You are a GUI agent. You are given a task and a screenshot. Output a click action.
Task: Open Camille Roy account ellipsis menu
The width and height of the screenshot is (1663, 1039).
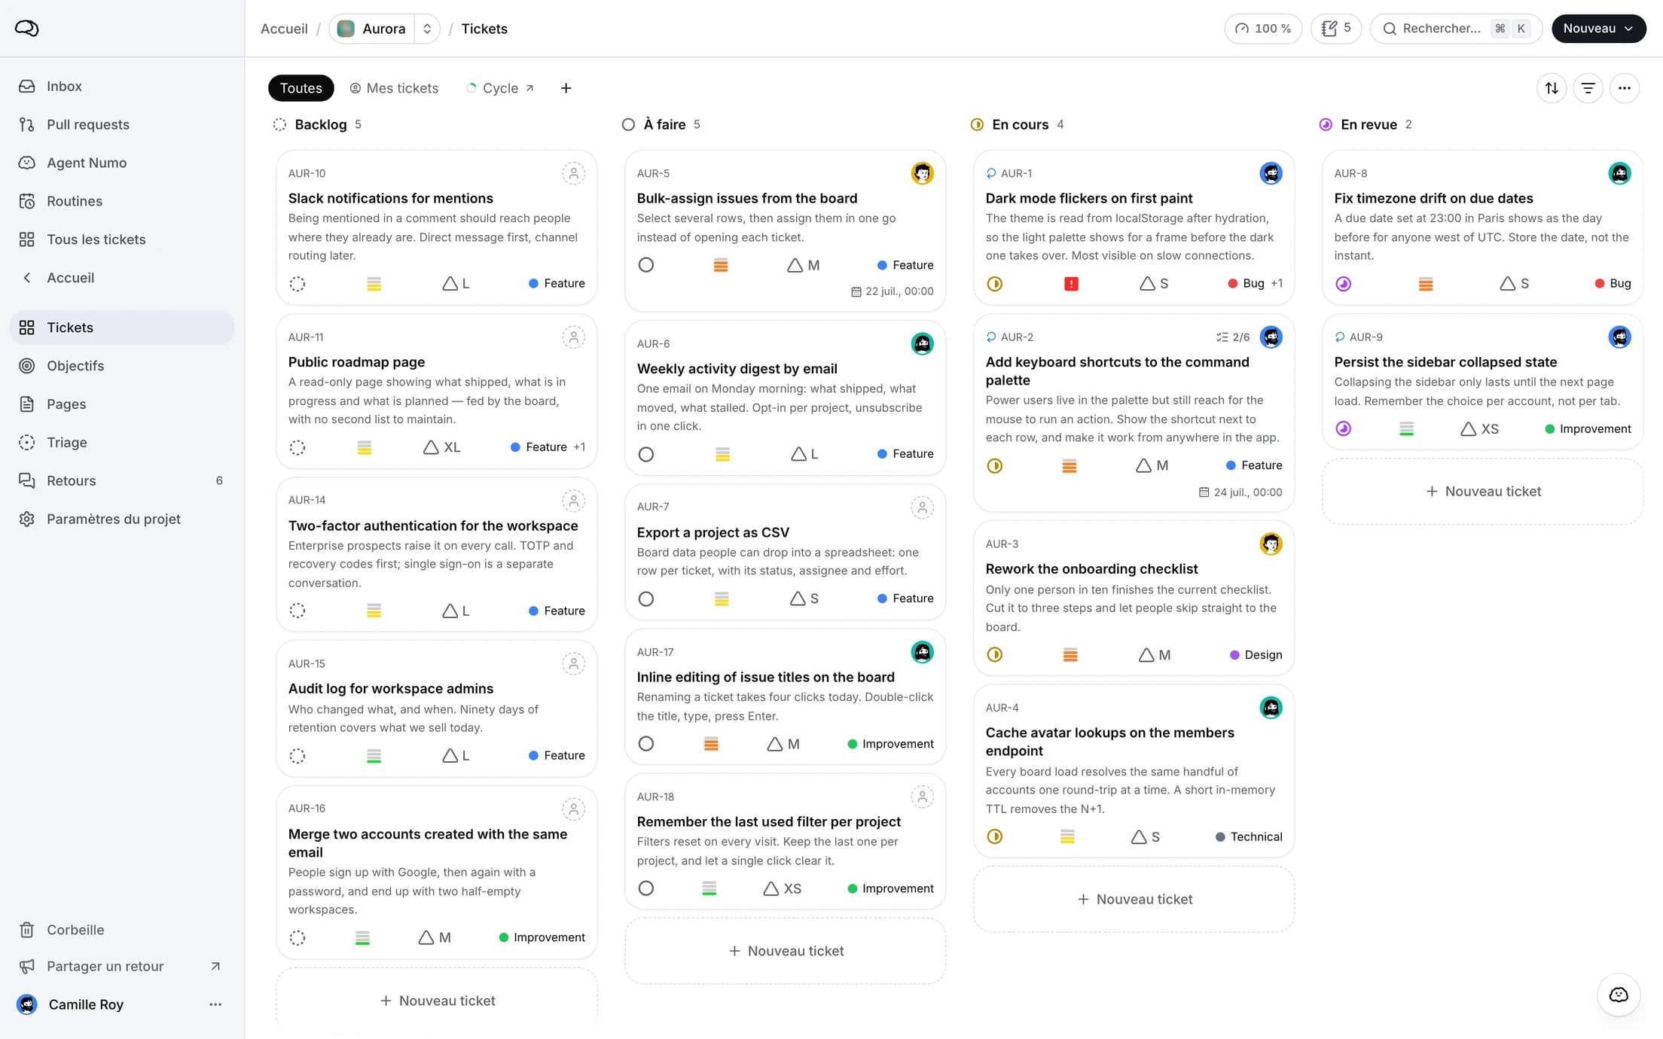coord(215,1004)
